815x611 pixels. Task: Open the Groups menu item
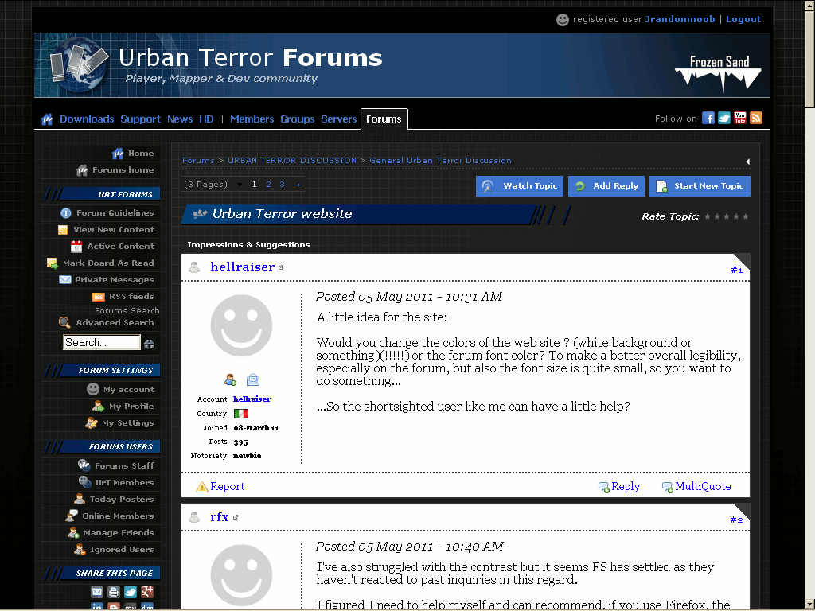pos(298,119)
